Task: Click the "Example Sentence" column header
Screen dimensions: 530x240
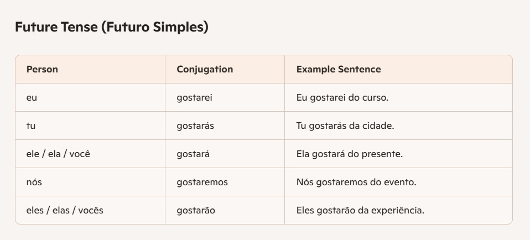Action: [338, 69]
